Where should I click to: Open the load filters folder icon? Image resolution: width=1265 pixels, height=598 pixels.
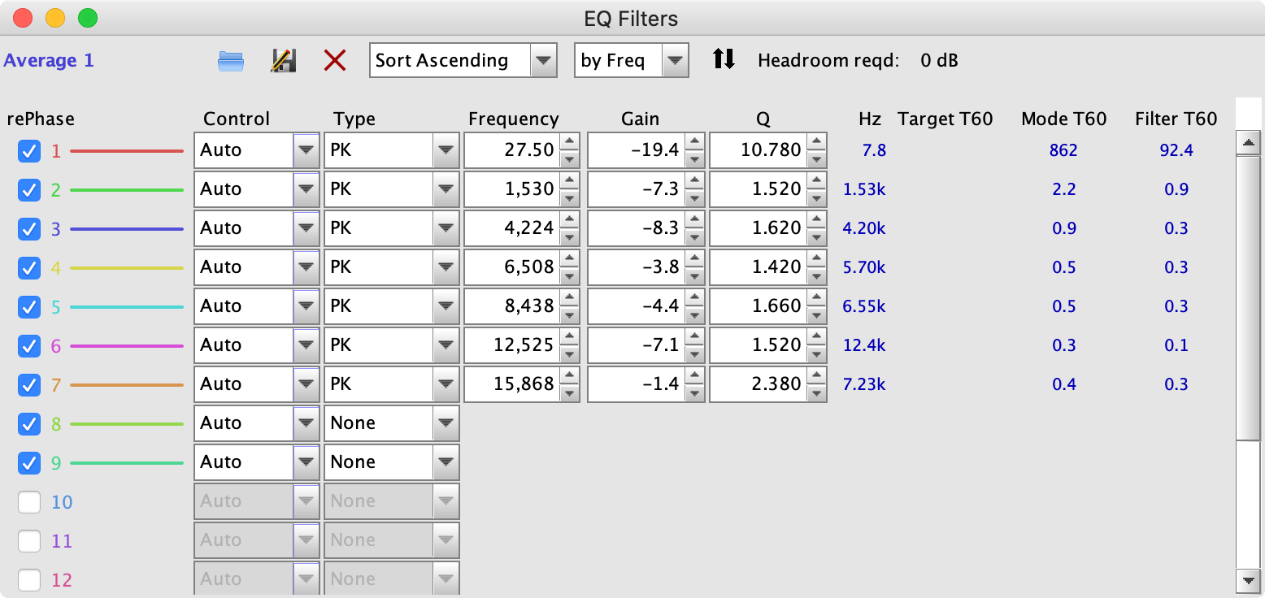pyautogui.click(x=231, y=61)
